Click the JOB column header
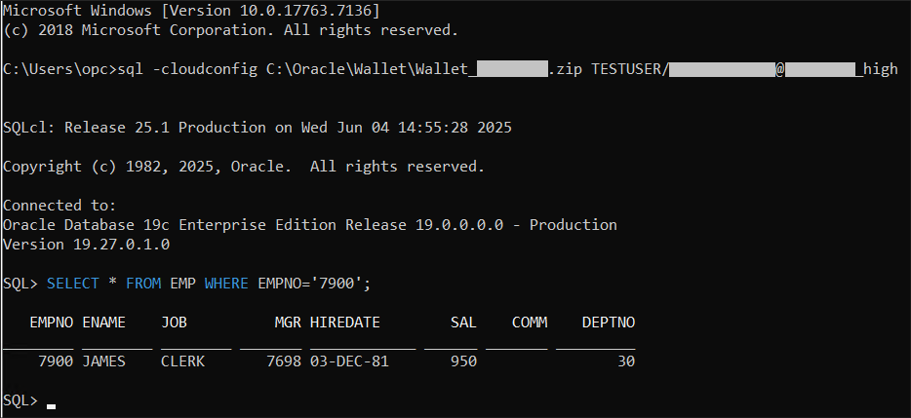This screenshot has height=418, width=911. [175, 323]
